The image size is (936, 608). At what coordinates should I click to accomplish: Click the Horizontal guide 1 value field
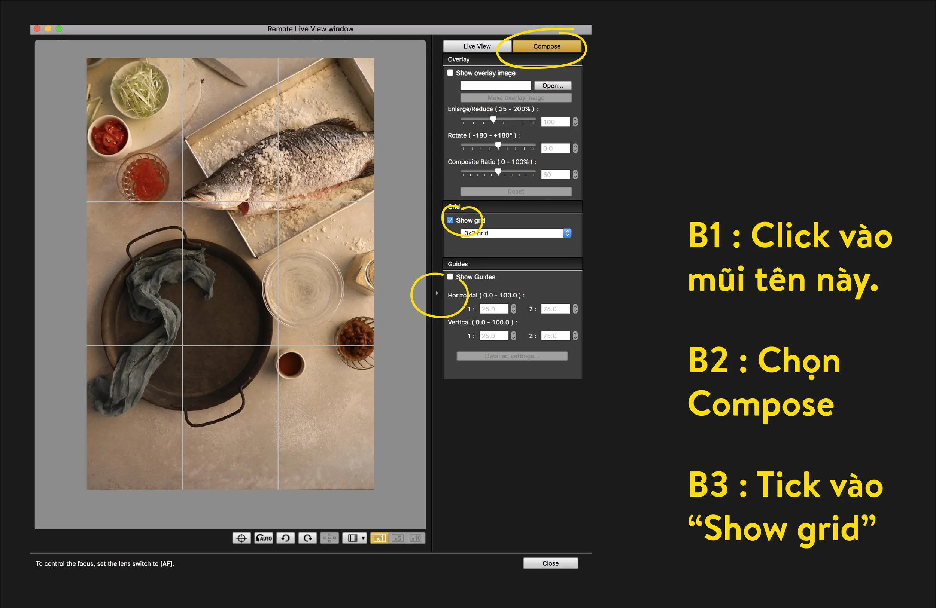coord(494,309)
